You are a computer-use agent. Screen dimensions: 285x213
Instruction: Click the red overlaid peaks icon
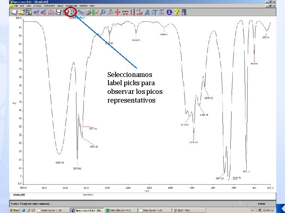(x=51, y=12)
